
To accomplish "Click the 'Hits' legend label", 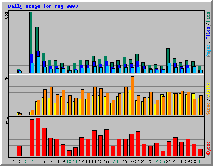I will pos(208,17).
